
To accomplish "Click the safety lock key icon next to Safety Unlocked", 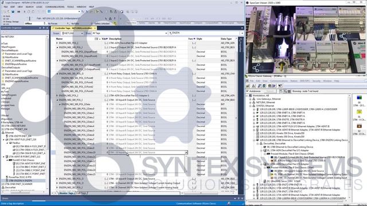I will (115, 23).
